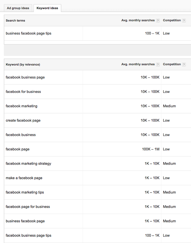Open help icon beside Competition in Search terms header
Image resolution: width=191 pixels, height=243 pixels.
pos(184,21)
